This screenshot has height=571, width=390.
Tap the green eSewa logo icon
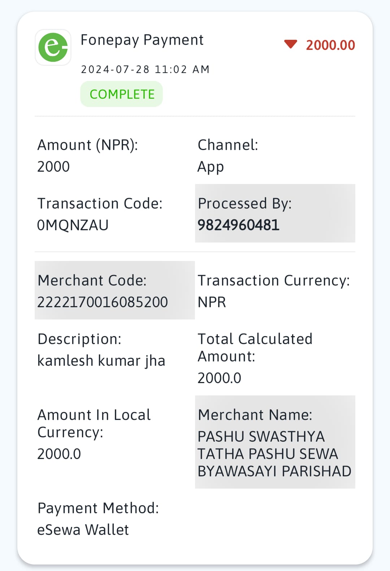coord(53,47)
